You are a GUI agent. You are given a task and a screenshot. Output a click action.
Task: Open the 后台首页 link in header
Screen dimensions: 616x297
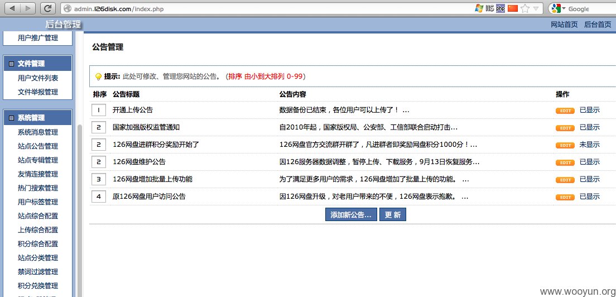pos(598,25)
